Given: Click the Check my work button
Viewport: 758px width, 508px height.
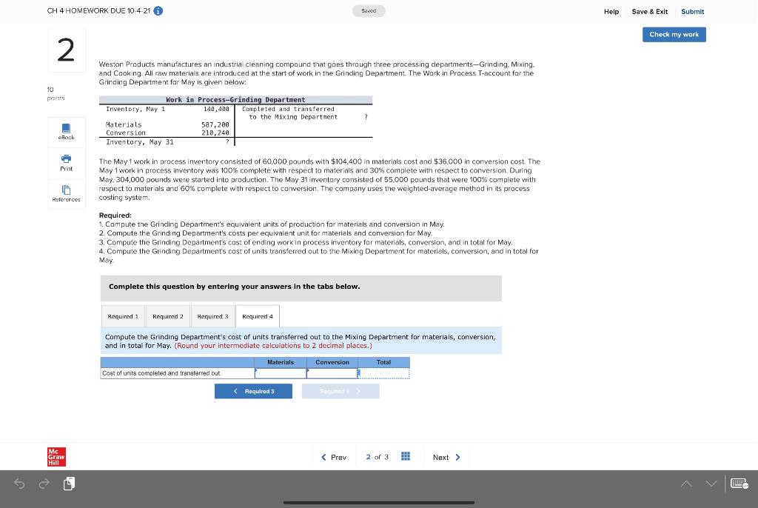Looking at the screenshot, I should [674, 34].
